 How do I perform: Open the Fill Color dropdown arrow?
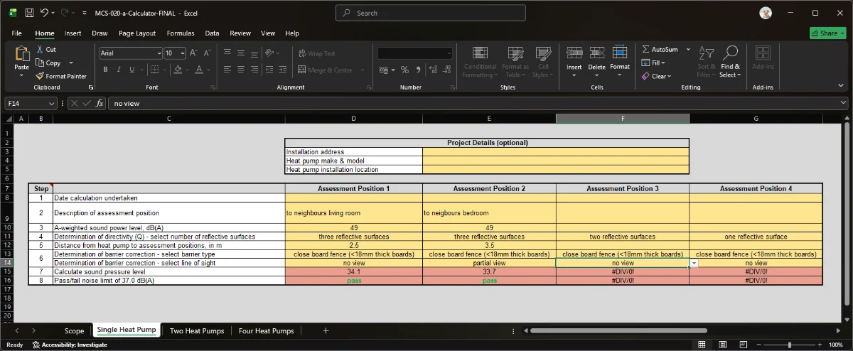188,70
